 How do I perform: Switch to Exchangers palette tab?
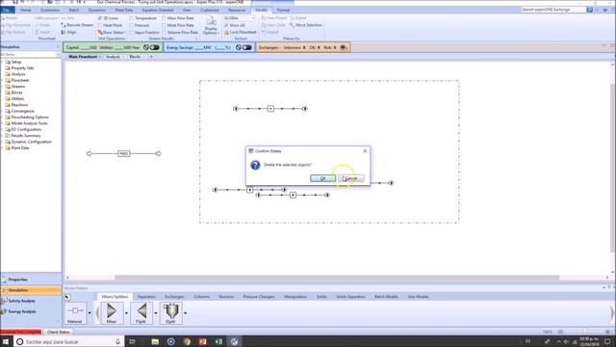(174, 297)
